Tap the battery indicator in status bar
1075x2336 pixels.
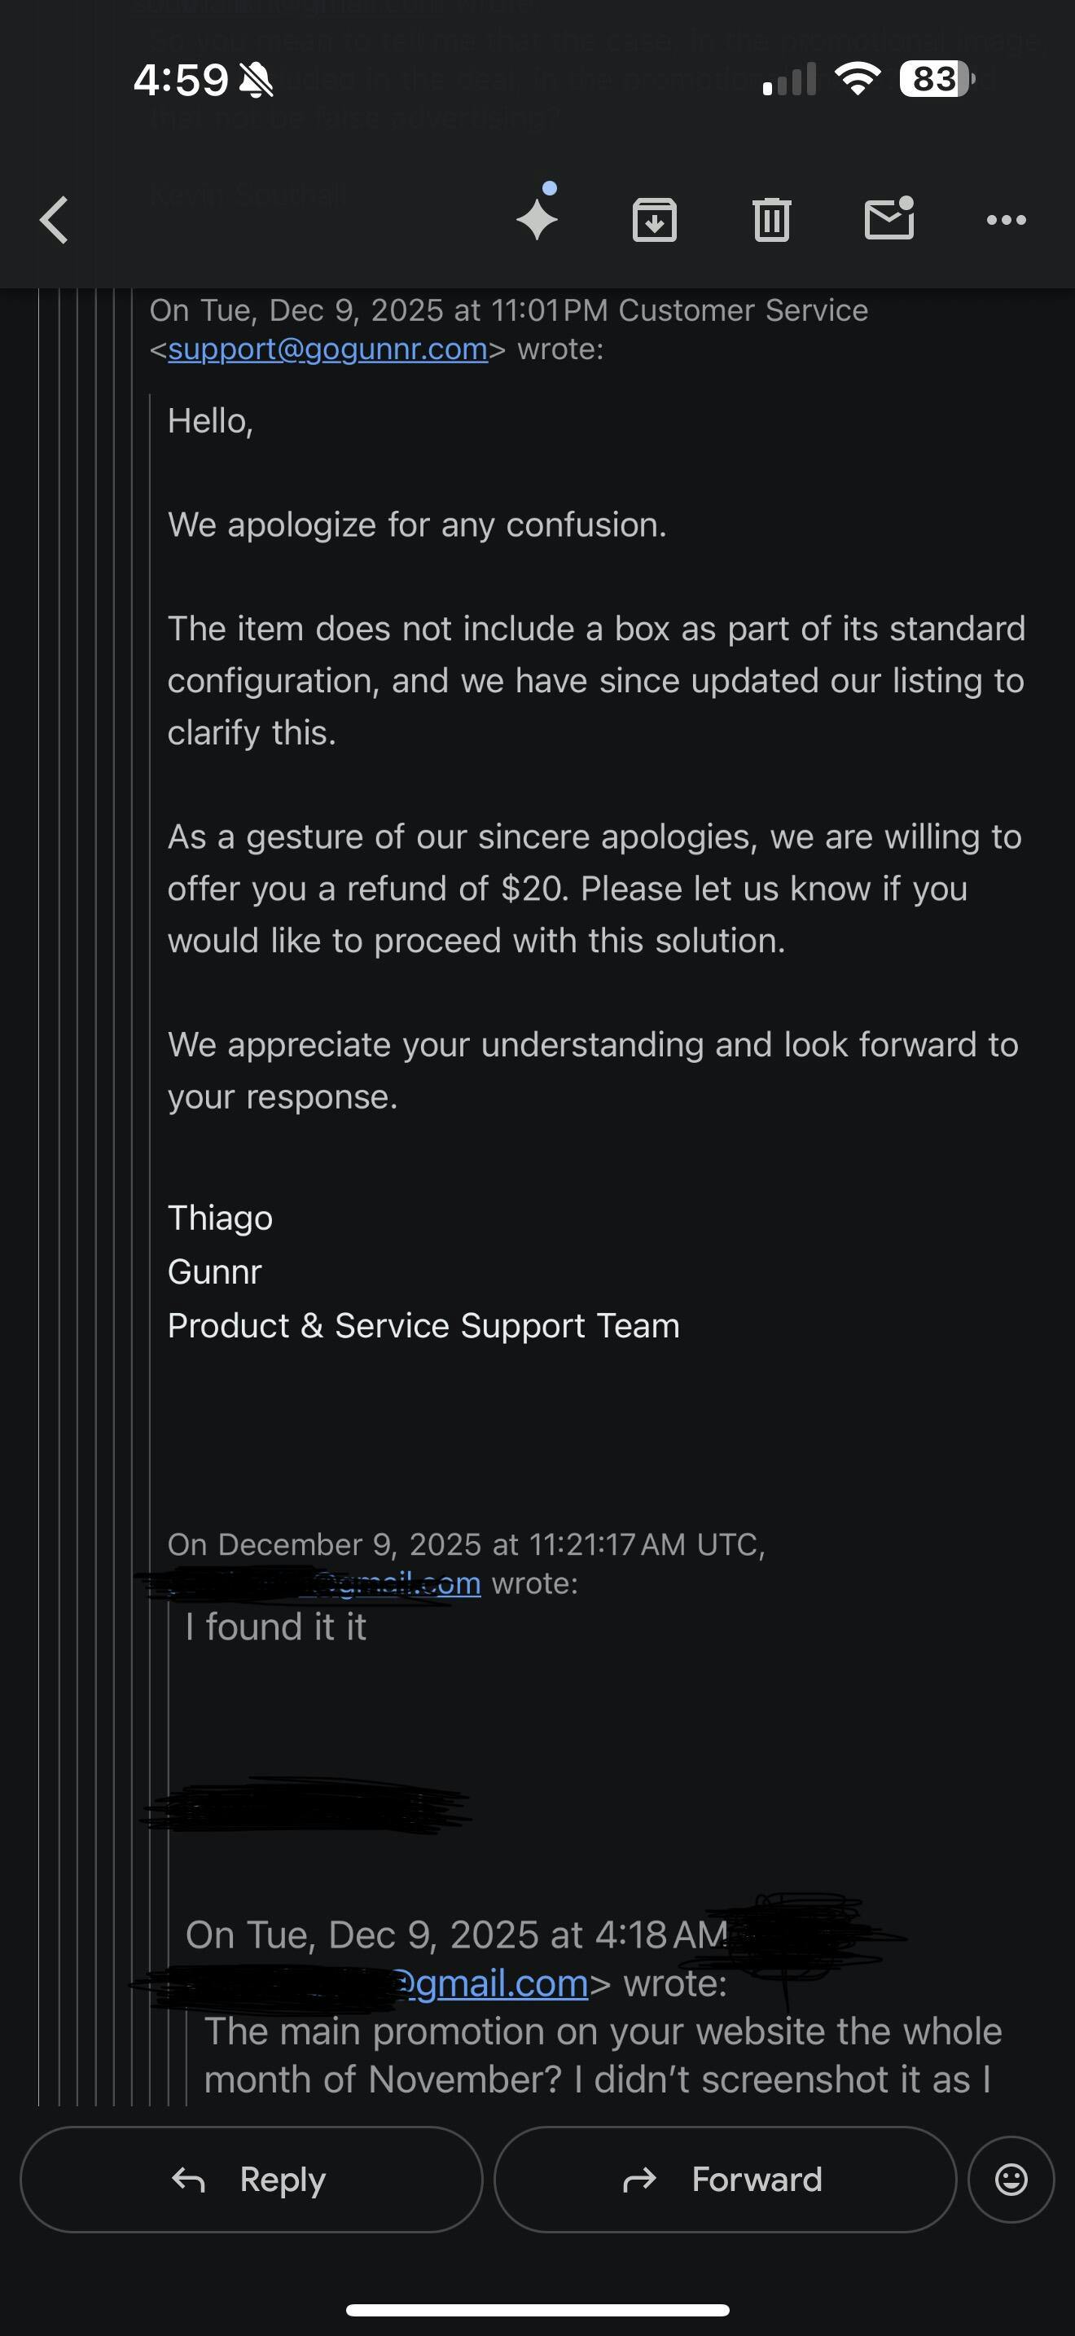pos(937,79)
